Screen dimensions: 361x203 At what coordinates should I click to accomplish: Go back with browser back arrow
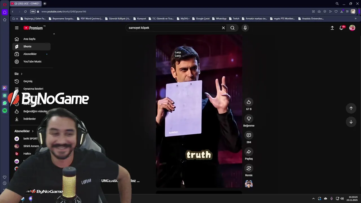pyautogui.click(x=12, y=12)
